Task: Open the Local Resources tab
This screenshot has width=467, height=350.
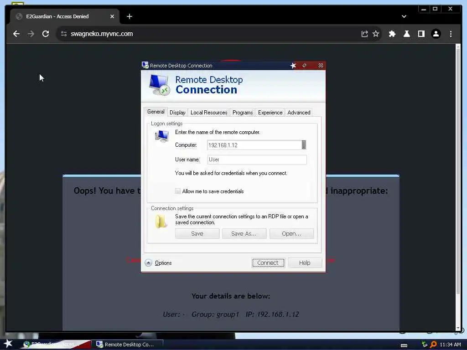Action: tap(209, 113)
